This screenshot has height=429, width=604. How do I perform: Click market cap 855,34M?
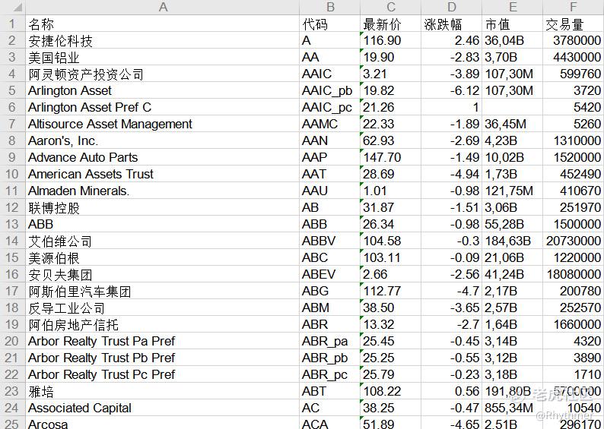pos(512,408)
